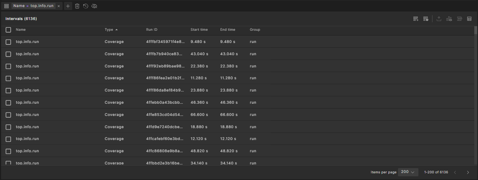Remove the Name = top.info.run filter
This screenshot has width=478, height=180.
(59, 6)
